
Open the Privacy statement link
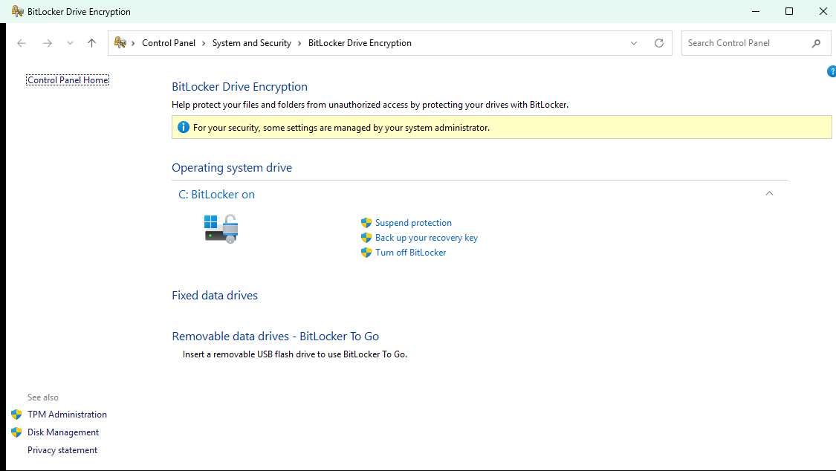click(x=62, y=450)
